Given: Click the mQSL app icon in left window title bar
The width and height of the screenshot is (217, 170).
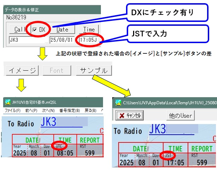Looking at the screenshot, I should 7,103.
